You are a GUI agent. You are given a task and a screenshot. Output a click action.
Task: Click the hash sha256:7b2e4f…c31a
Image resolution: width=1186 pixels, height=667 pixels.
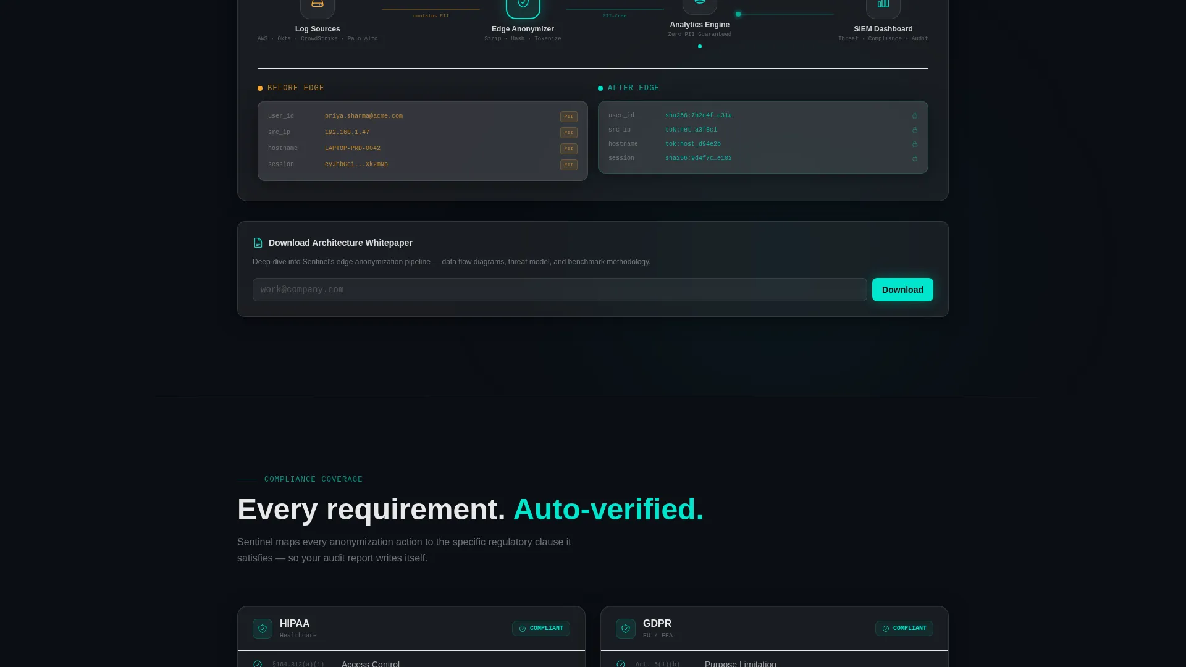pos(699,115)
